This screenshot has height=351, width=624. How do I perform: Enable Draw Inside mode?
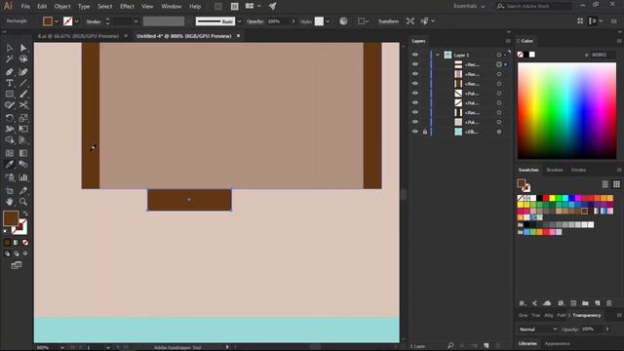point(25,253)
